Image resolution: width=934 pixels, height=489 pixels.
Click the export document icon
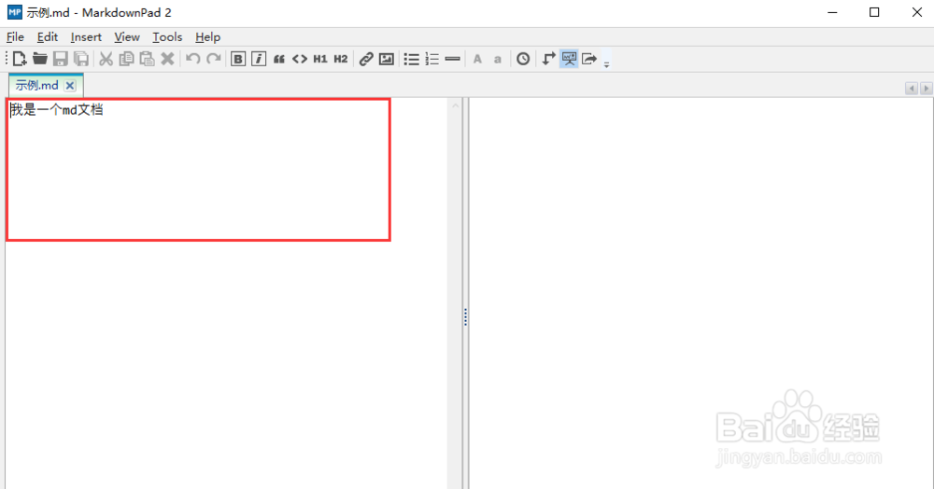click(x=589, y=59)
